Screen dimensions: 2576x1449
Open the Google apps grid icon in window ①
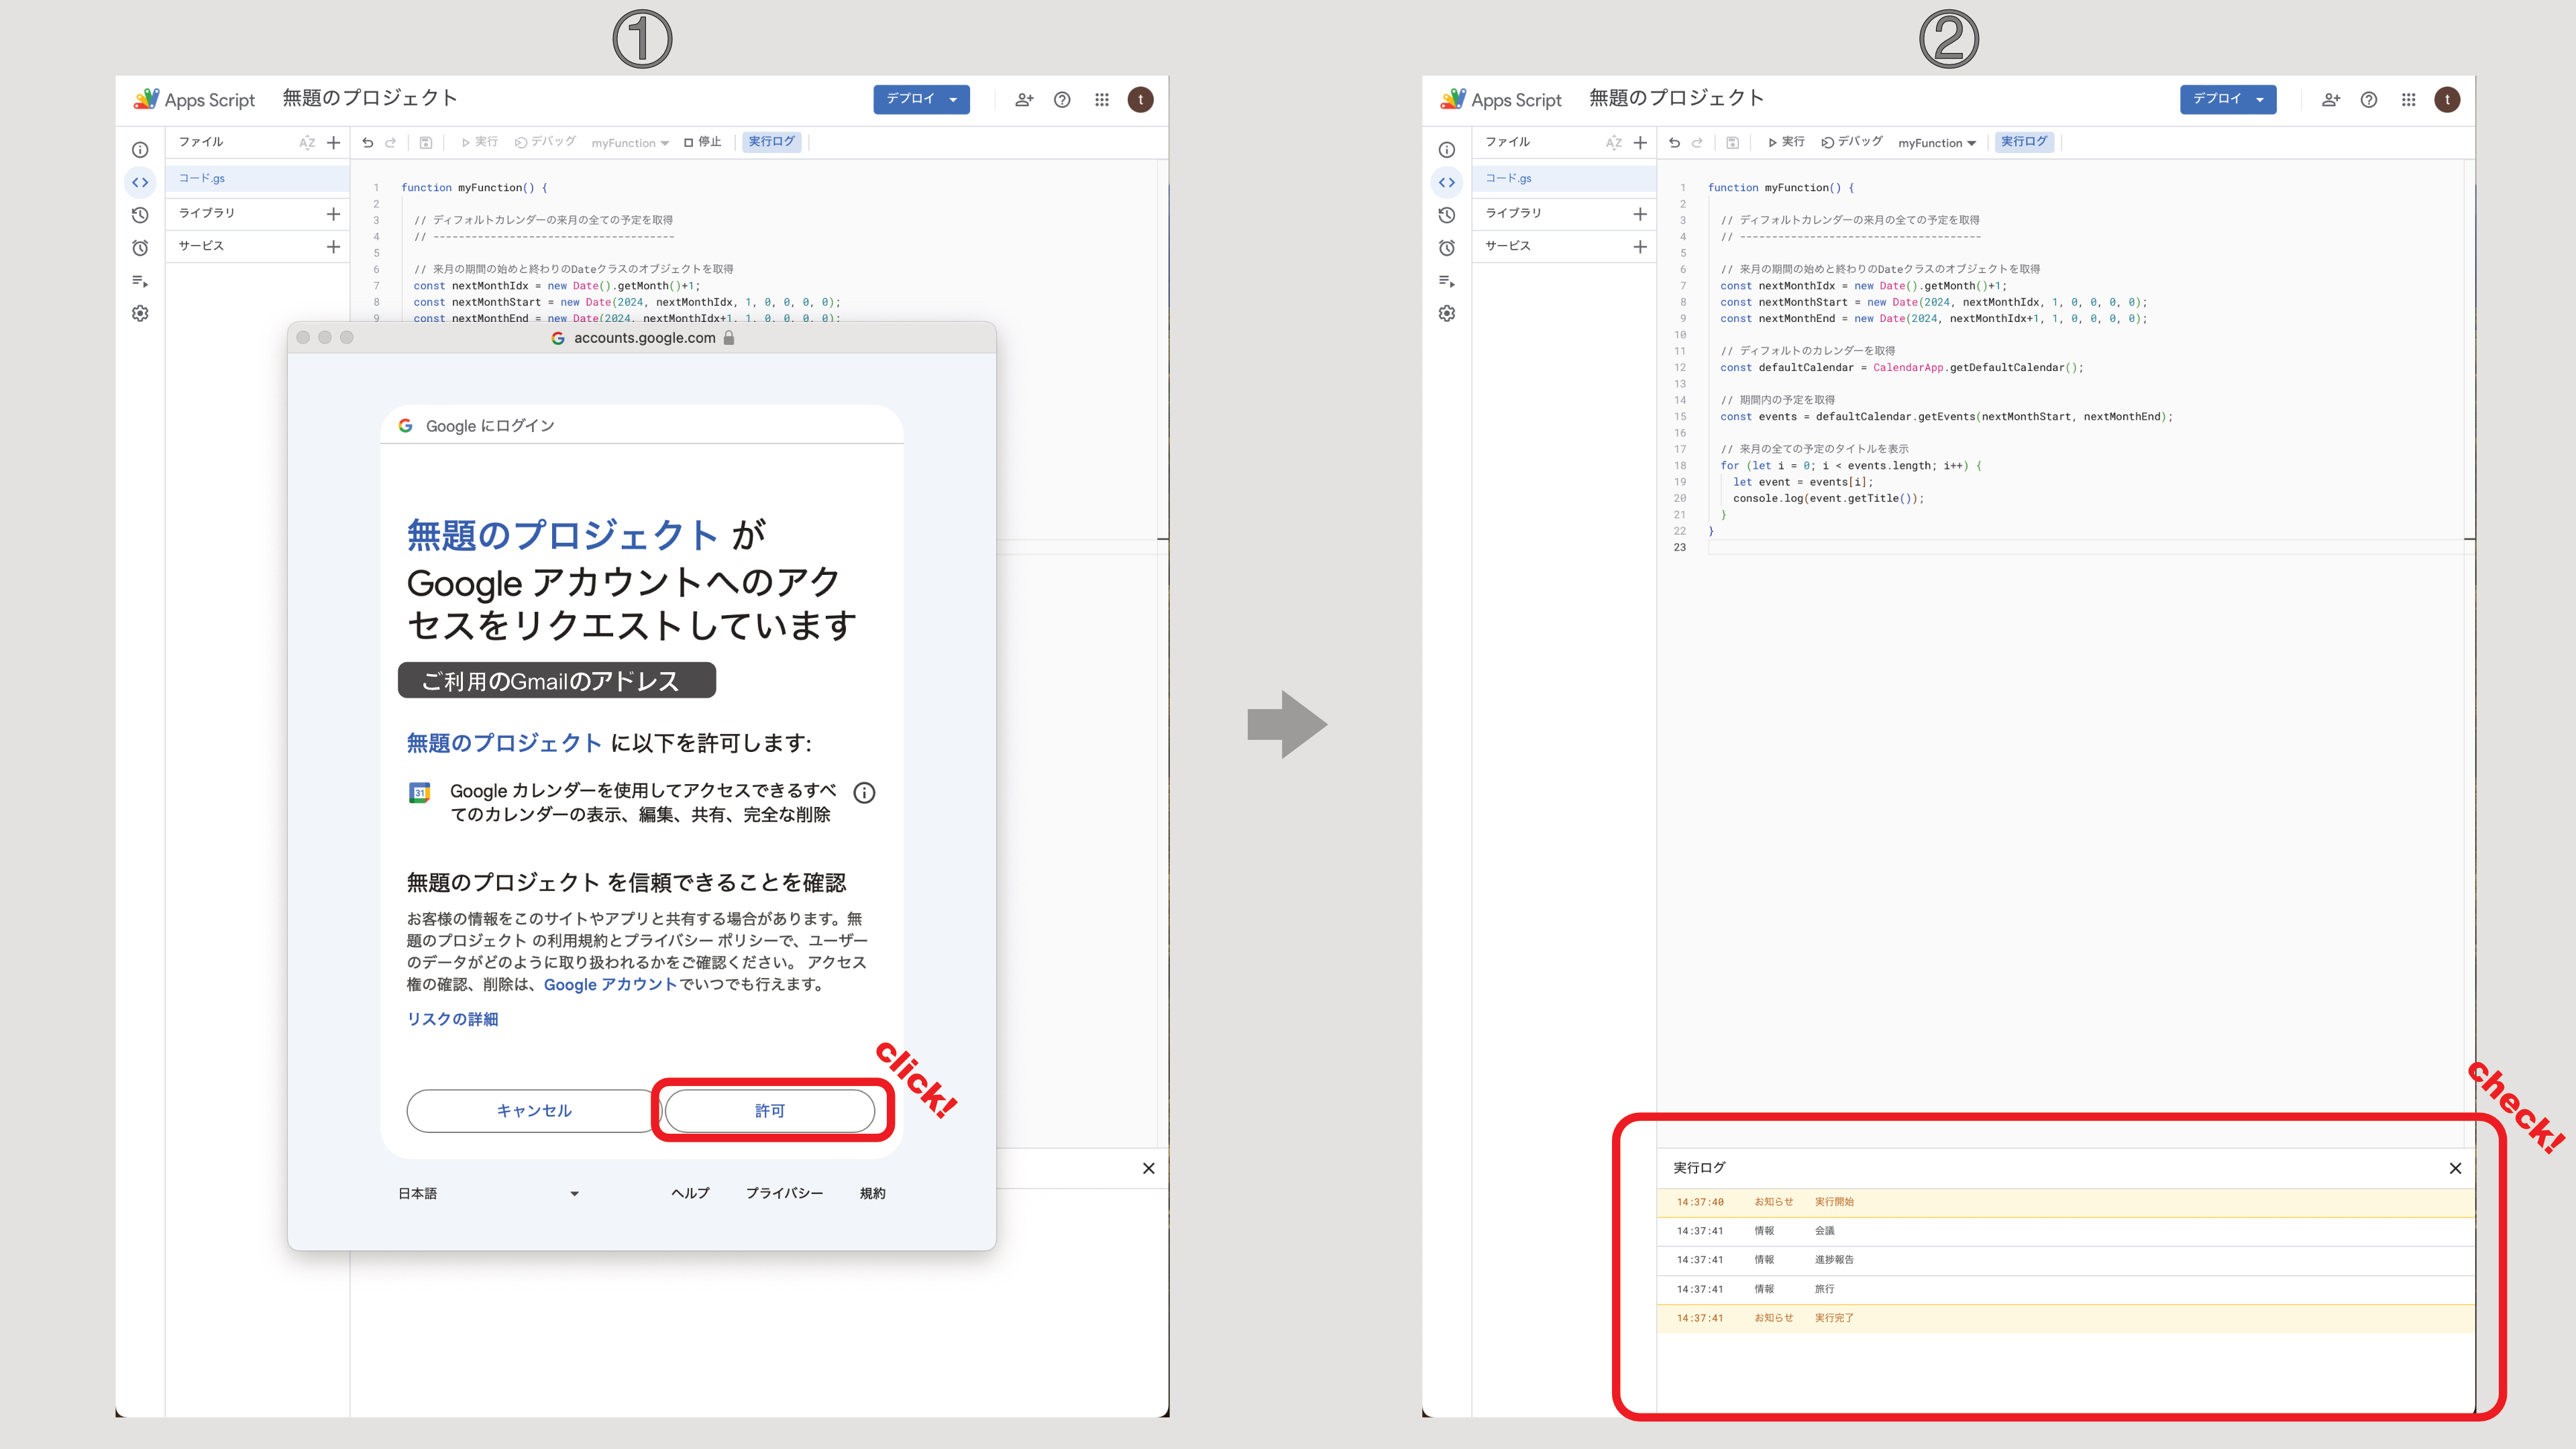pos(1101,100)
